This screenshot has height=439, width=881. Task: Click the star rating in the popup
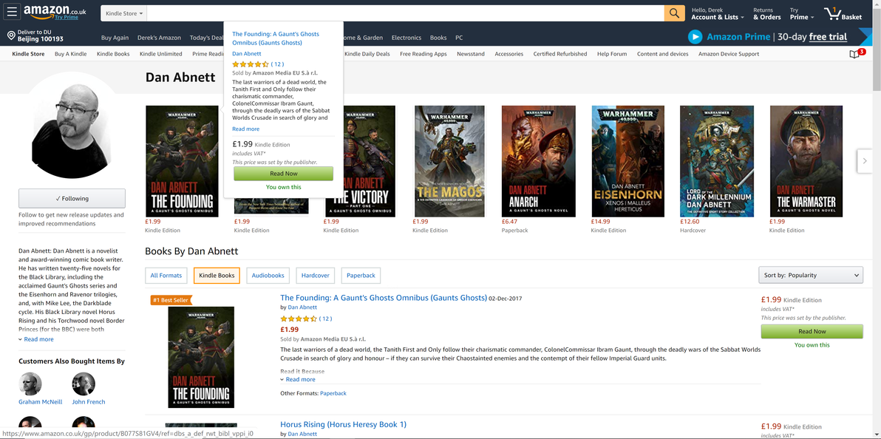(x=251, y=64)
